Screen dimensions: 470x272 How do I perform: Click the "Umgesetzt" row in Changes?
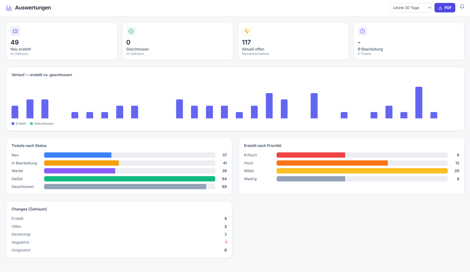coord(119,250)
